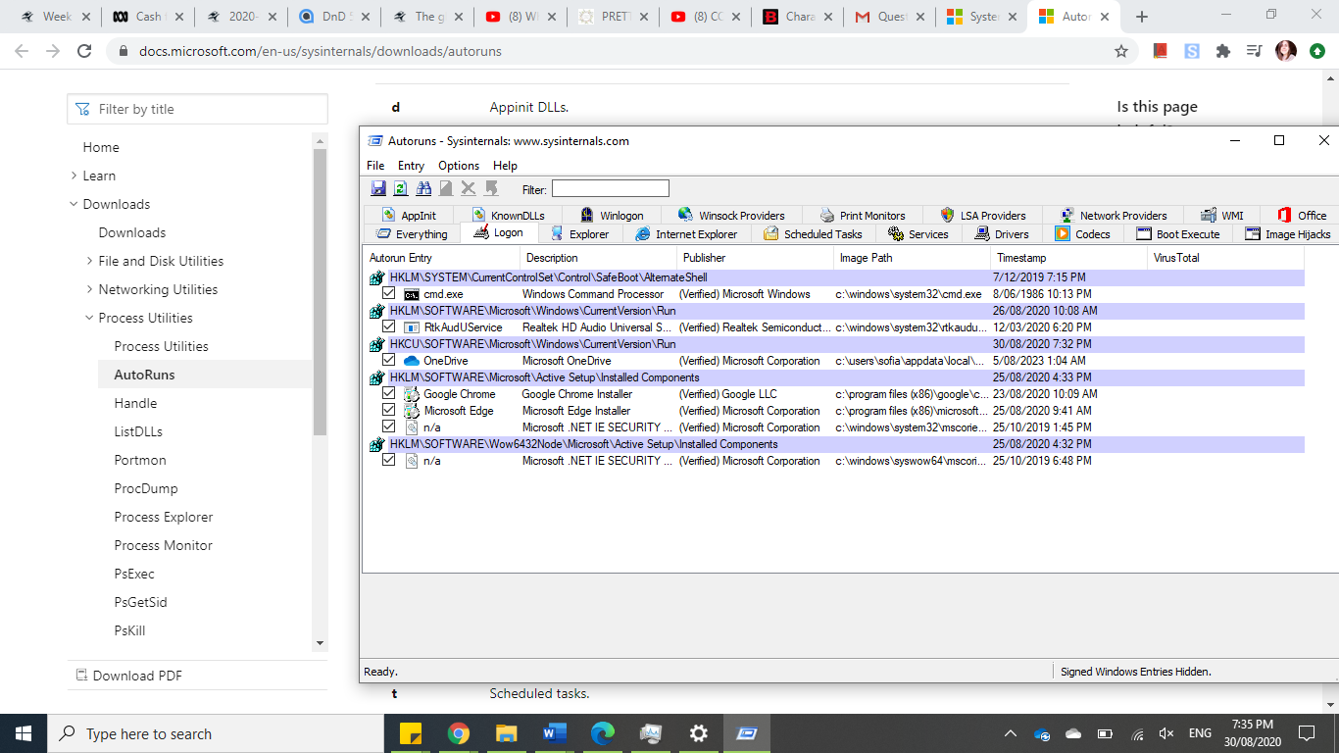Uncheck the cmd.exe autorun entry
The image size is (1339, 753).
(x=389, y=293)
